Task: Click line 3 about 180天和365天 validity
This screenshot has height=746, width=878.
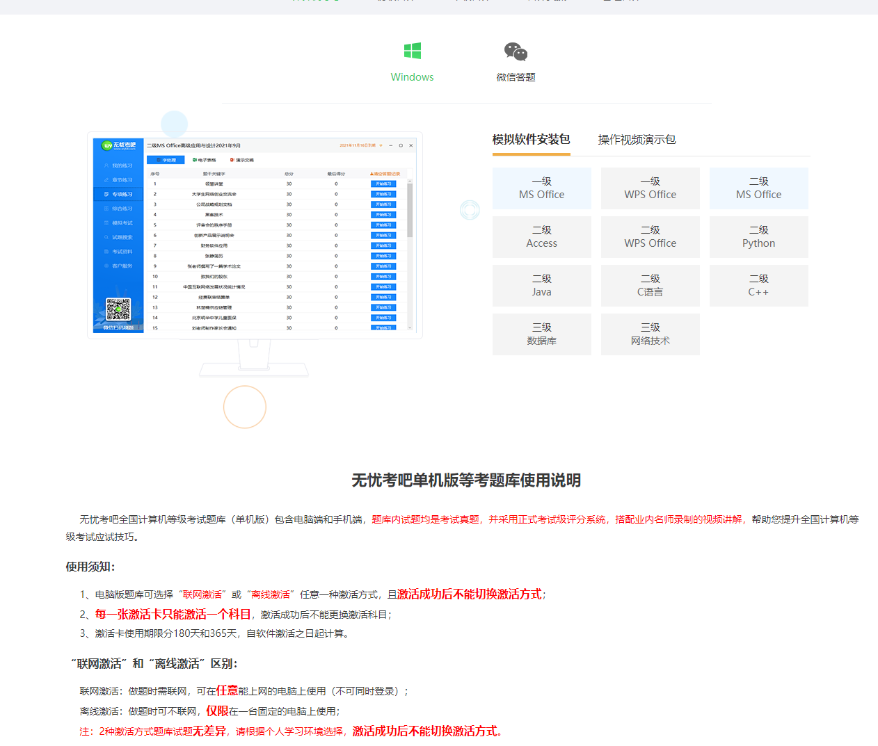Action: pyautogui.click(x=216, y=633)
